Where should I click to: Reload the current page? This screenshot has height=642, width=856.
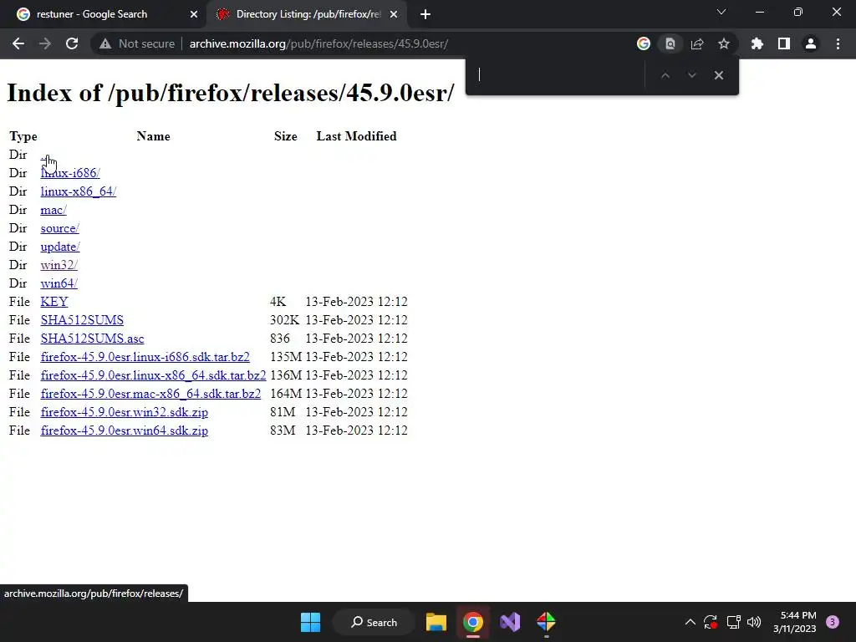point(72,43)
